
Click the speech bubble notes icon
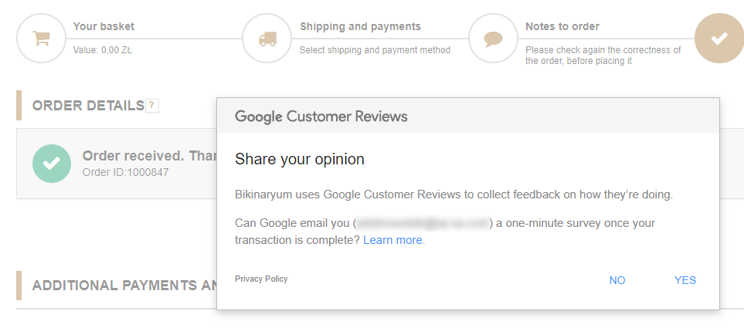click(493, 38)
